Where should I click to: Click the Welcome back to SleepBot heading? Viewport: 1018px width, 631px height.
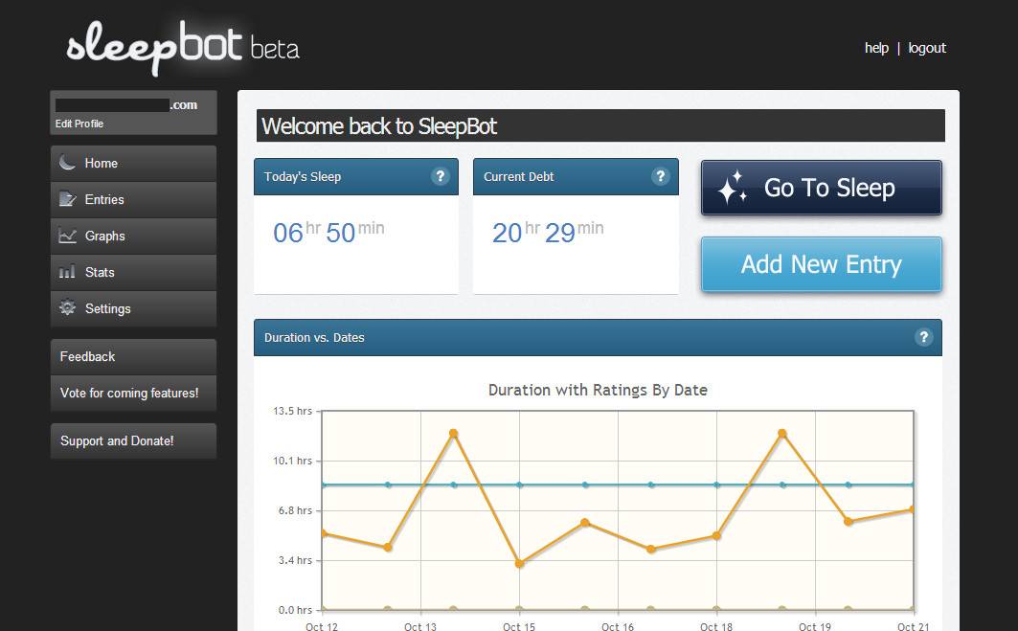pos(379,126)
